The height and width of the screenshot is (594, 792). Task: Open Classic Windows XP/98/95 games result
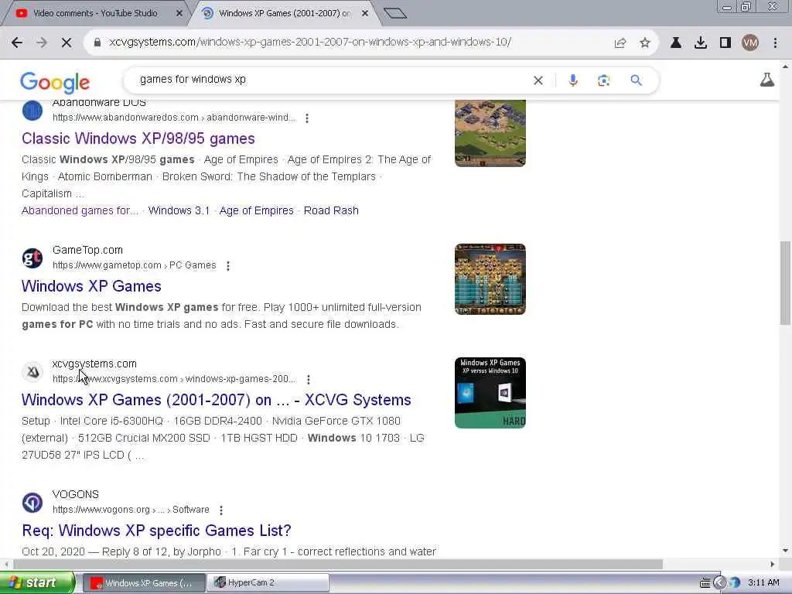click(x=138, y=139)
